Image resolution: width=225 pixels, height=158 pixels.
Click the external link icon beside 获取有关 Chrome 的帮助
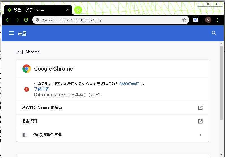tap(200, 108)
